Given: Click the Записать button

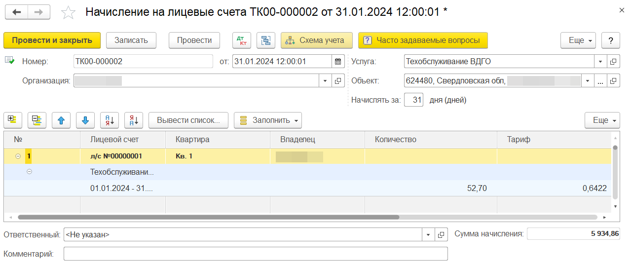Looking at the screenshot, I should coord(131,40).
